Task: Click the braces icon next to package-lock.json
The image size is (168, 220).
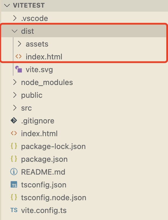Action: [14, 146]
